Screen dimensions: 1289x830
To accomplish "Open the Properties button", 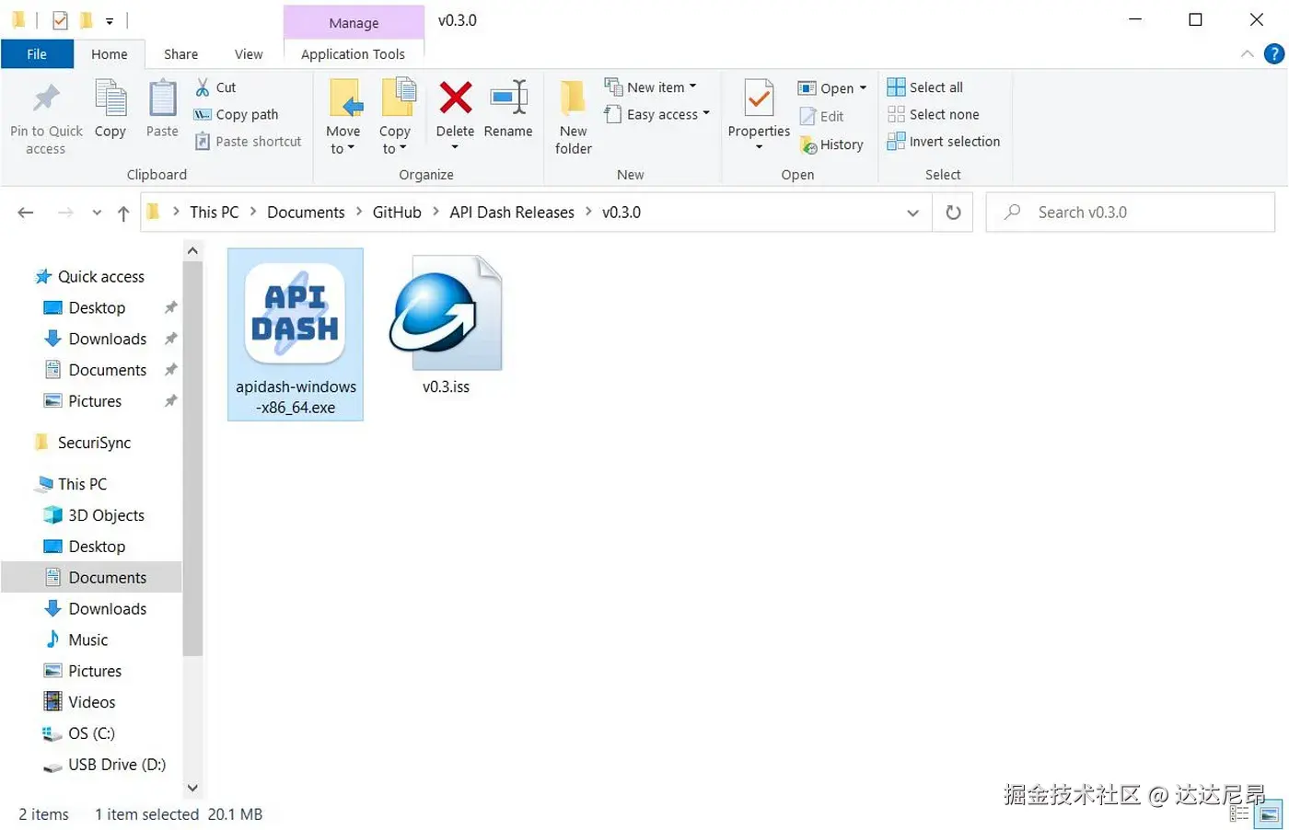I will pos(758,110).
